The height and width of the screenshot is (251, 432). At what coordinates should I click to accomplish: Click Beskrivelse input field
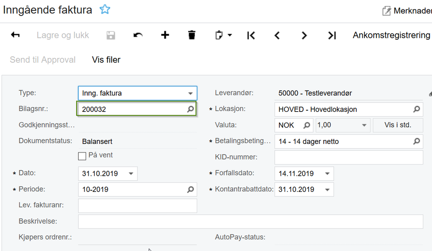pos(250,222)
